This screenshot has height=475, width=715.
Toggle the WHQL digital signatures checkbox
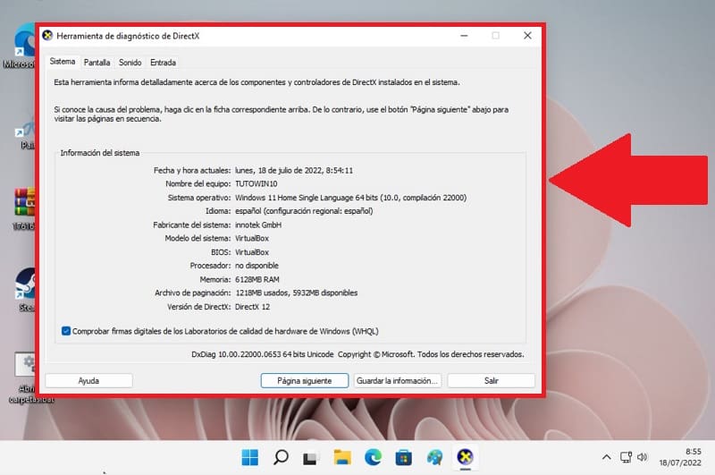point(66,331)
